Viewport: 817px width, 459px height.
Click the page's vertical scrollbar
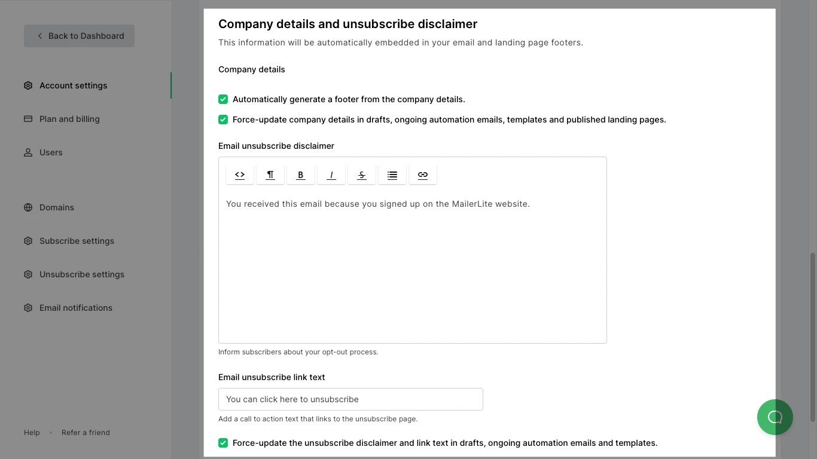coord(812,335)
